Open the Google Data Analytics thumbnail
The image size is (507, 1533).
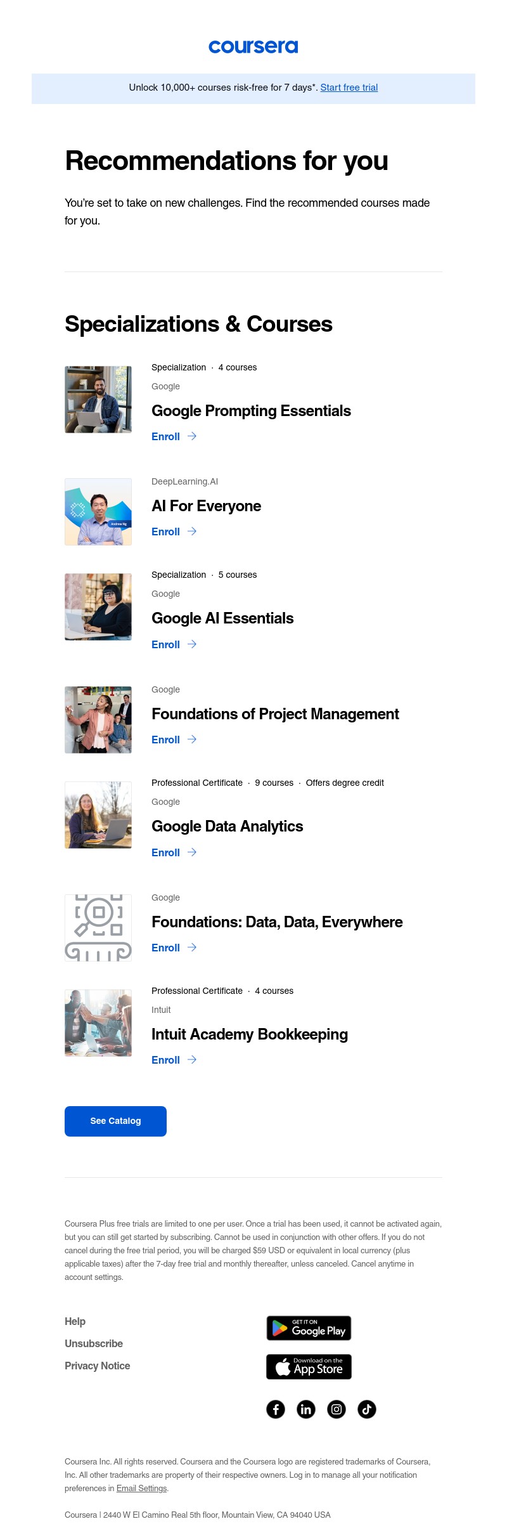click(x=98, y=815)
